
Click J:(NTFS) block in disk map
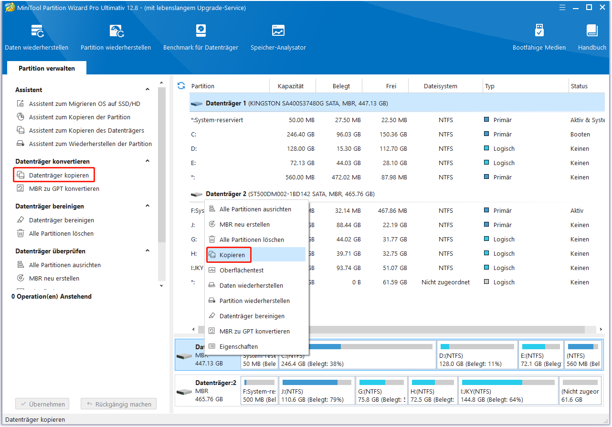tap(317, 391)
